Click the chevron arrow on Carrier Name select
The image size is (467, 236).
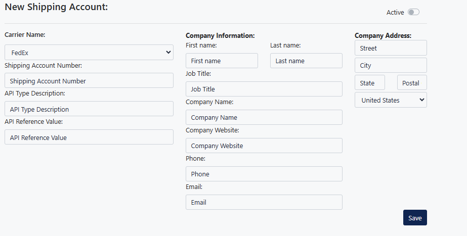(168, 53)
